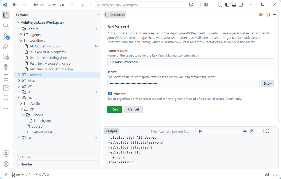This screenshot has width=281, height=179.
Task: Expand the Common folder
Action: [x=19, y=75]
